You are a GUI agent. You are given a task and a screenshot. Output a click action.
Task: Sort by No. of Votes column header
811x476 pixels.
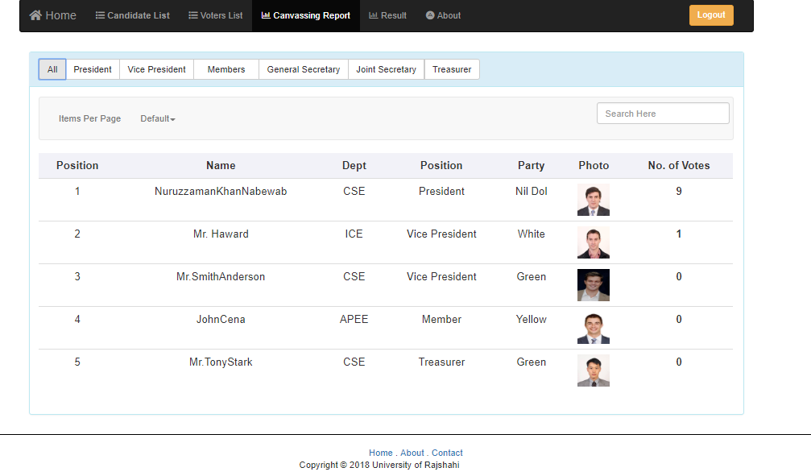click(679, 166)
